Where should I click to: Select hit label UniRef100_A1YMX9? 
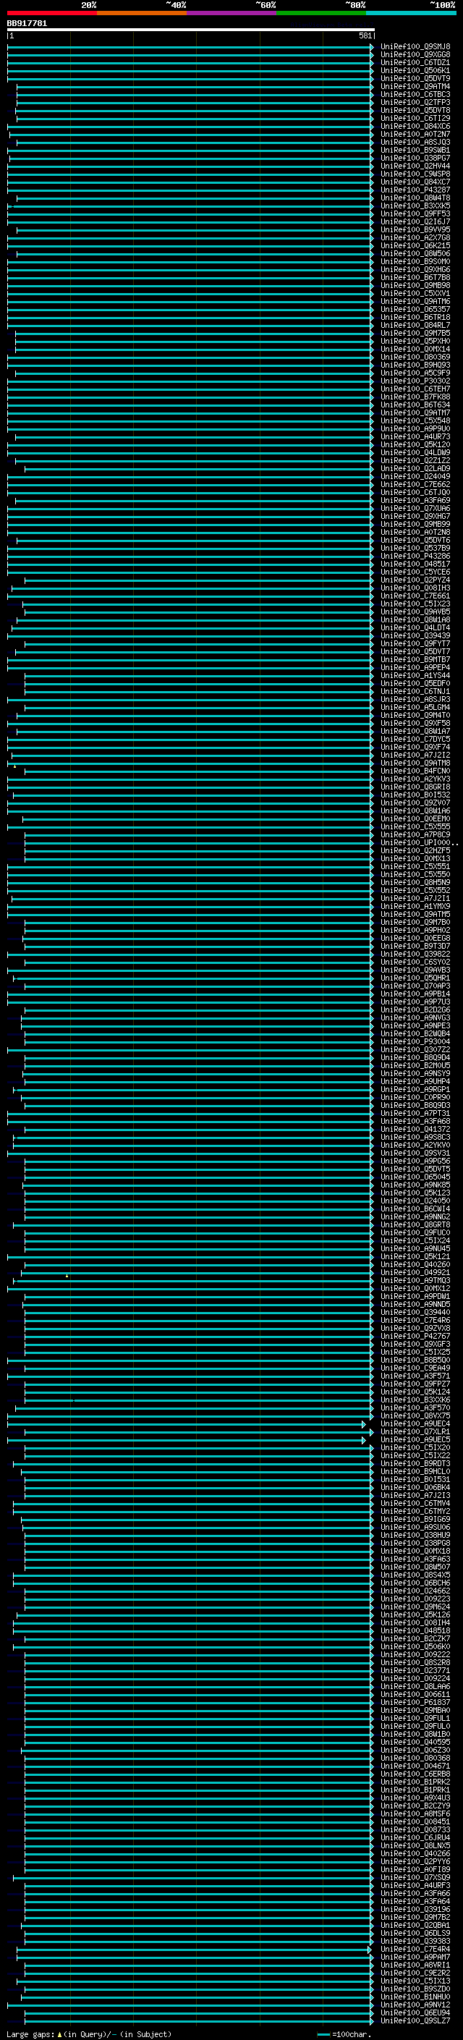tap(415, 907)
